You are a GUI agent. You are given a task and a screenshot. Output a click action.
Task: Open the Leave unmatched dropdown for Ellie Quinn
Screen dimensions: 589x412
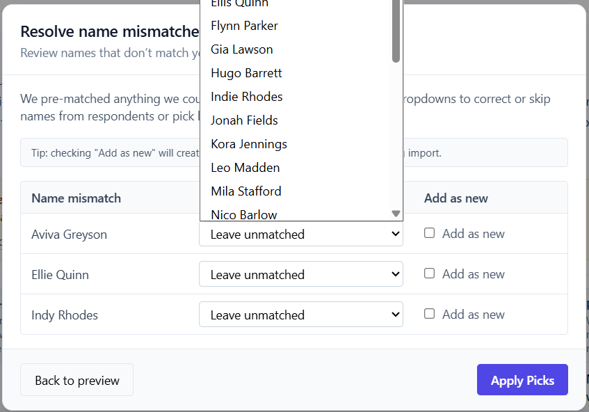click(x=300, y=274)
